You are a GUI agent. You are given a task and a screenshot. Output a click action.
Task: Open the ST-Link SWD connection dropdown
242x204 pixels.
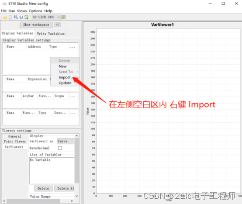pyautogui.click(x=46, y=17)
